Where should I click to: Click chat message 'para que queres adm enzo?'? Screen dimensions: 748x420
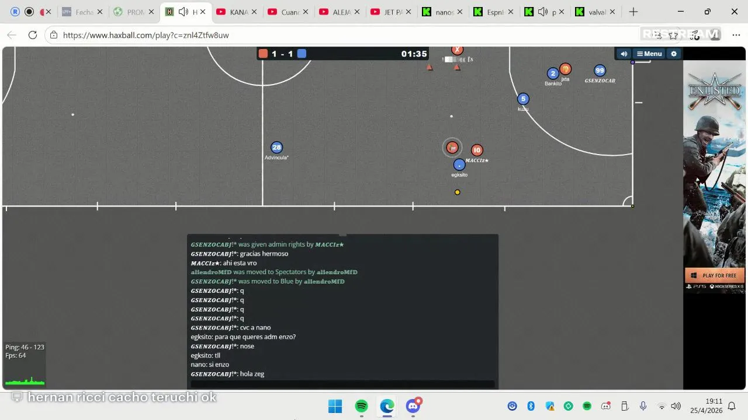click(x=256, y=337)
